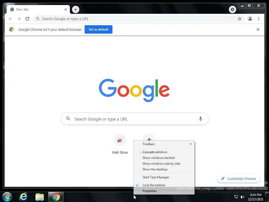Open the Chrome profile avatar
The height and width of the screenshot is (202, 269).
click(x=250, y=19)
